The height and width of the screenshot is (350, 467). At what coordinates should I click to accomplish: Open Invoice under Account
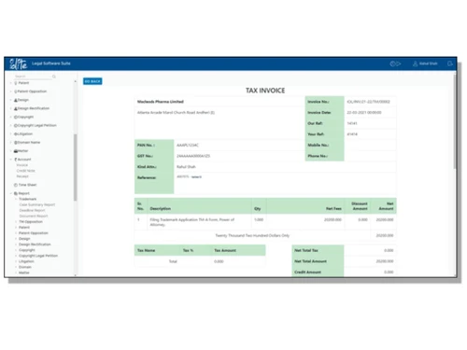22,165
